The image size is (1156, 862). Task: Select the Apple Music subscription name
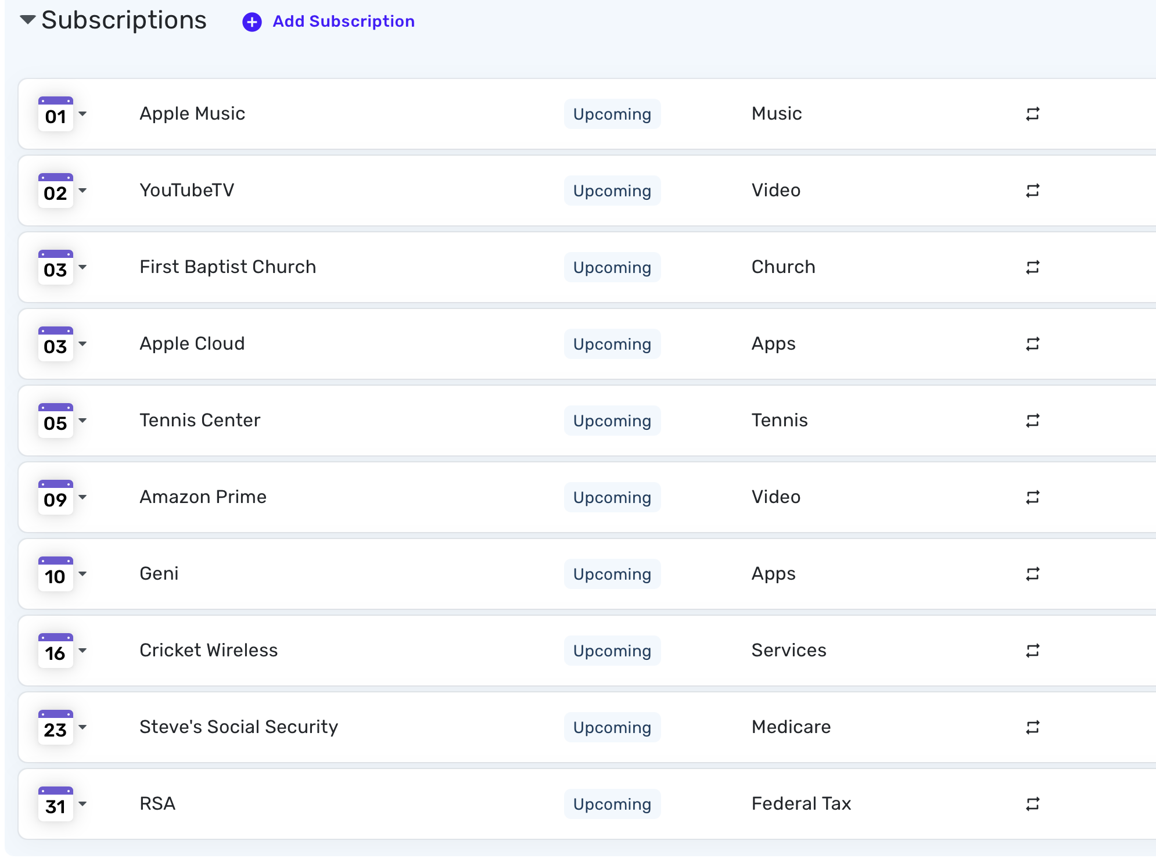[x=192, y=114]
